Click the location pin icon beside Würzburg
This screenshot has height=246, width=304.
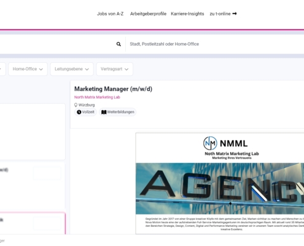point(76,105)
